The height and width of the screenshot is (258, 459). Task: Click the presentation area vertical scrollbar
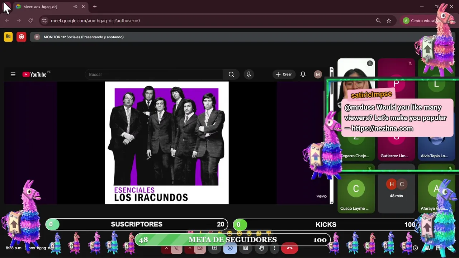coord(332,136)
